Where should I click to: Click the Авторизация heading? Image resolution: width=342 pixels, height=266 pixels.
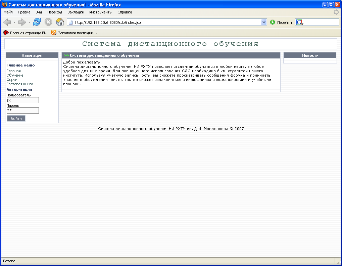[19, 89]
